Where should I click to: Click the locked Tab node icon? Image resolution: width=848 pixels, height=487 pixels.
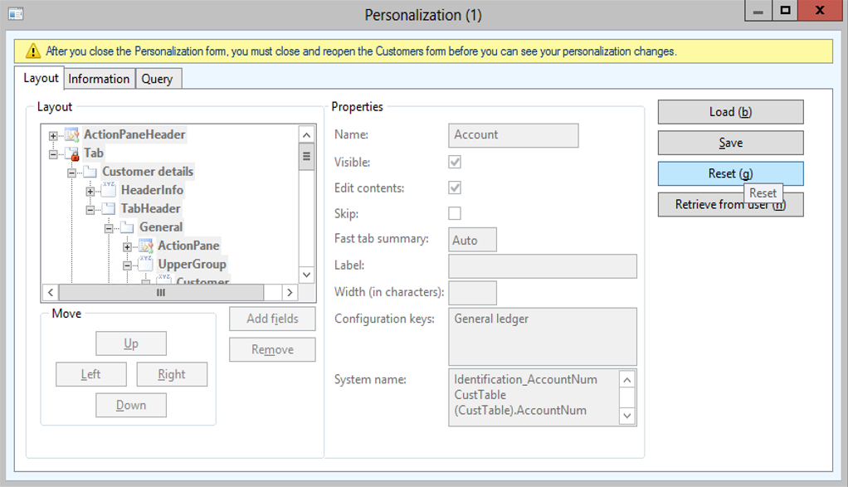pos(72,153)
